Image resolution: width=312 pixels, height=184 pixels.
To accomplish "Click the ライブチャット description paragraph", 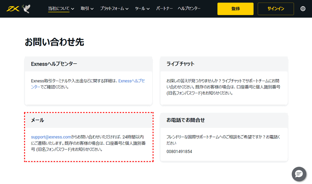I will (223, 87).
